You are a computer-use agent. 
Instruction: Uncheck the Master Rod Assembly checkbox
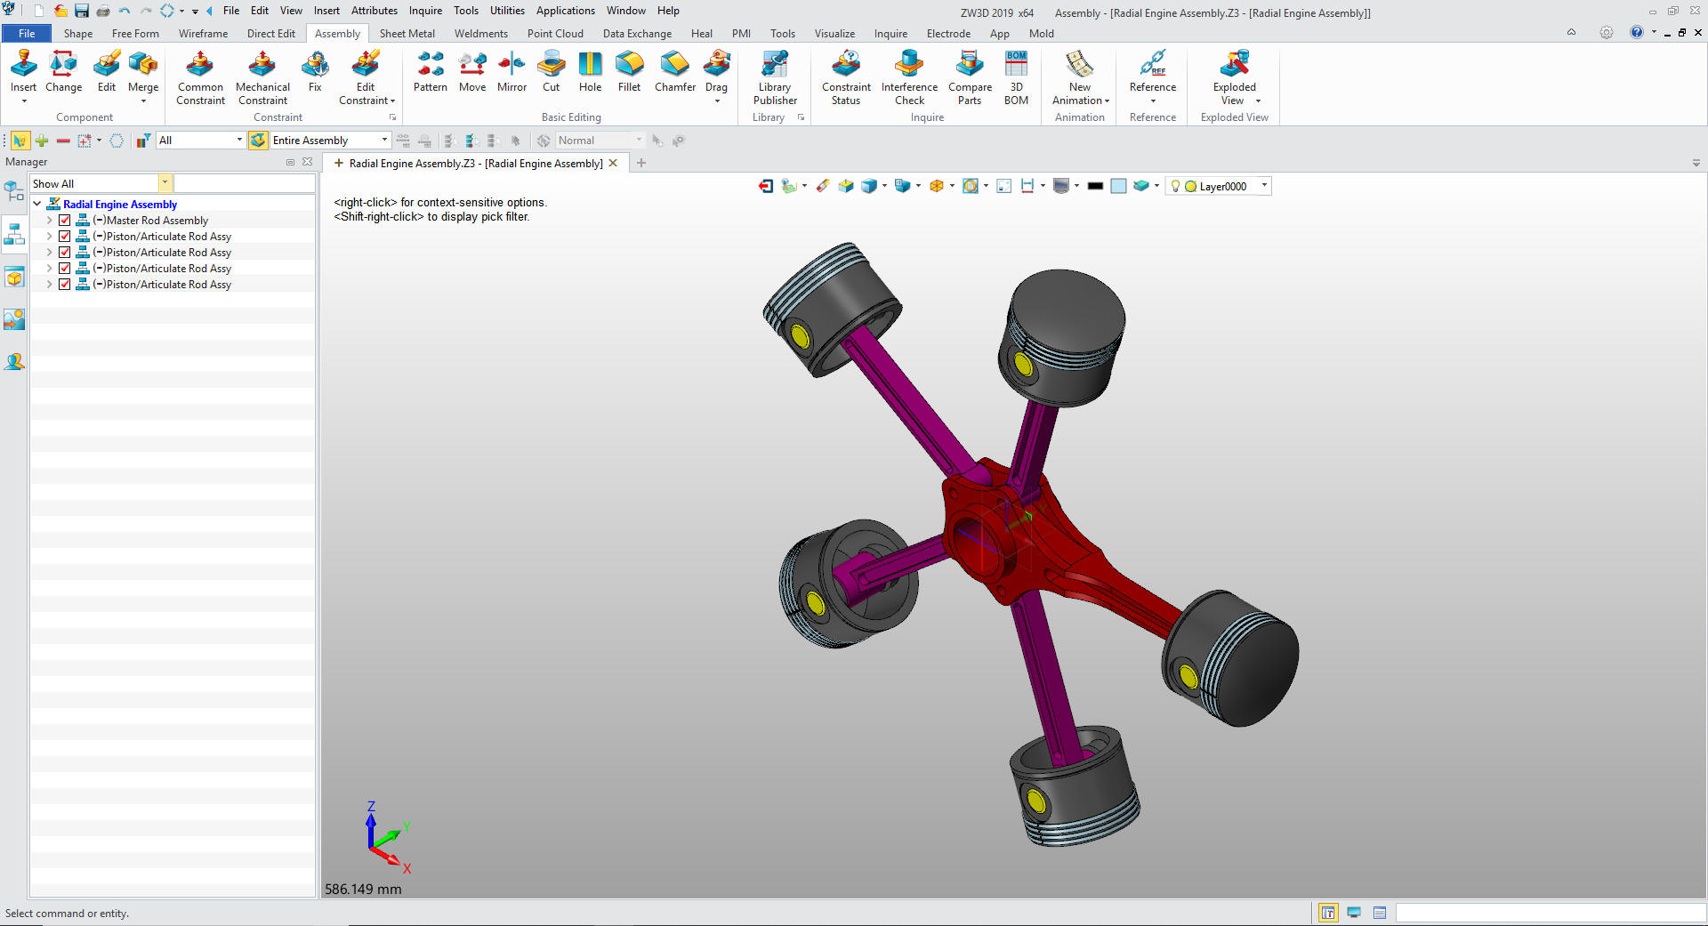pyautogui.click(x=65, y=221)
